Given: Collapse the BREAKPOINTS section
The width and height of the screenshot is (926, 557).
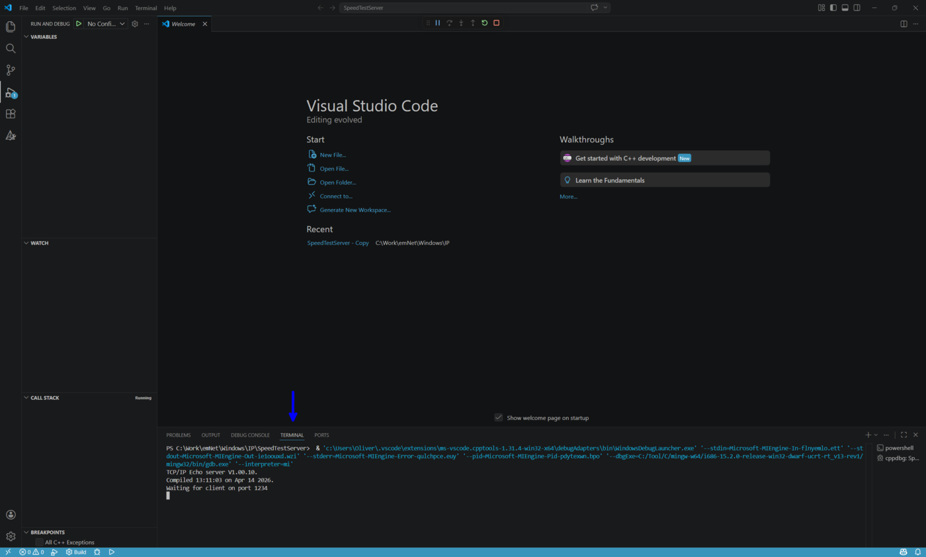Looking at the screenshot, I should tap(25, 532).
